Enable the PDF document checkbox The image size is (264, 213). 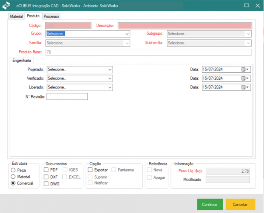tap(46, 170)
